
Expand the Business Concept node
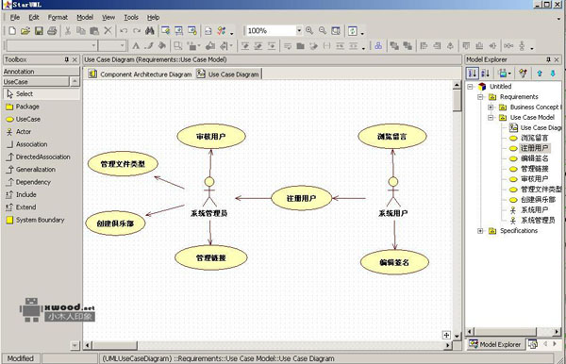(x=491, y=108)
